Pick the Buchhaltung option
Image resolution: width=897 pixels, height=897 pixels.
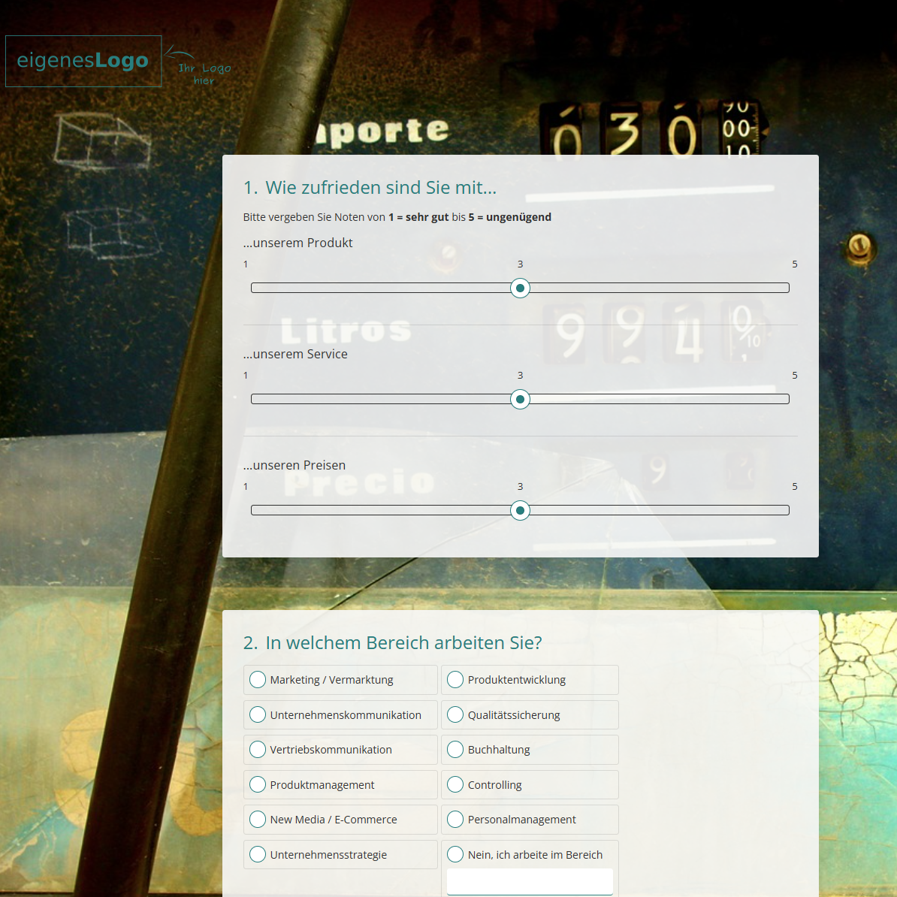455,750
